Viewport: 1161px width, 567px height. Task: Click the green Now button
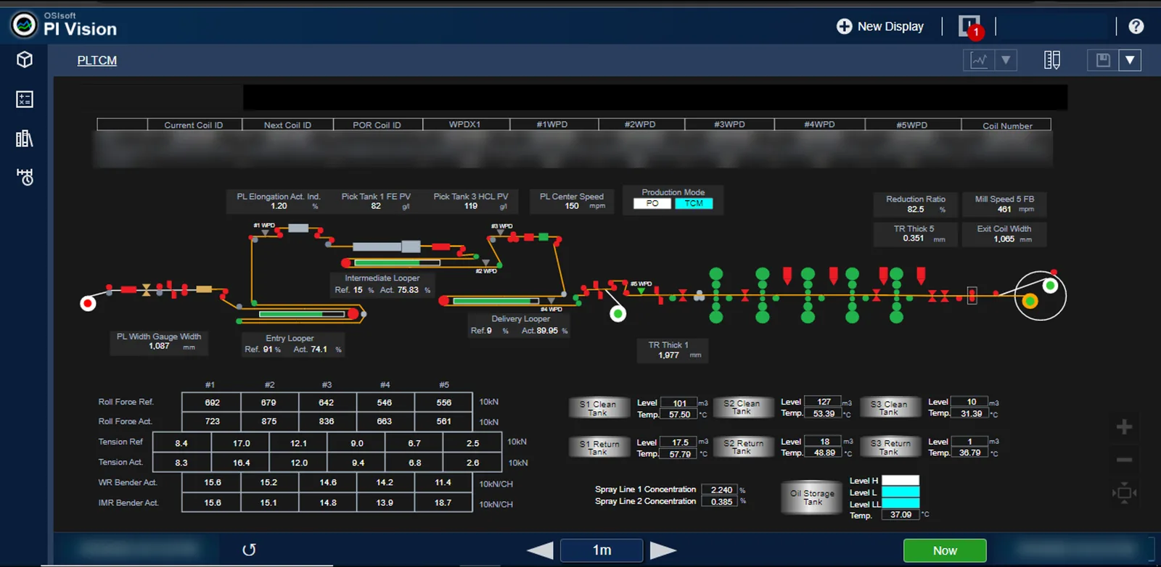(945, 550)
